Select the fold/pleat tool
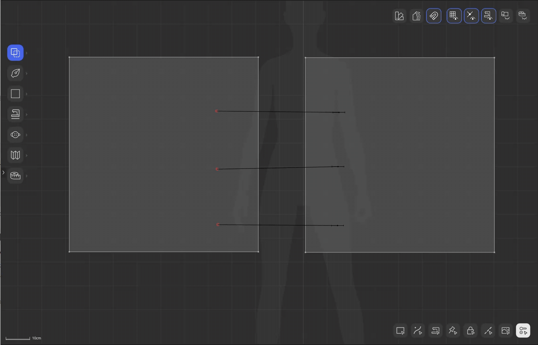 [x=15, y=155]
